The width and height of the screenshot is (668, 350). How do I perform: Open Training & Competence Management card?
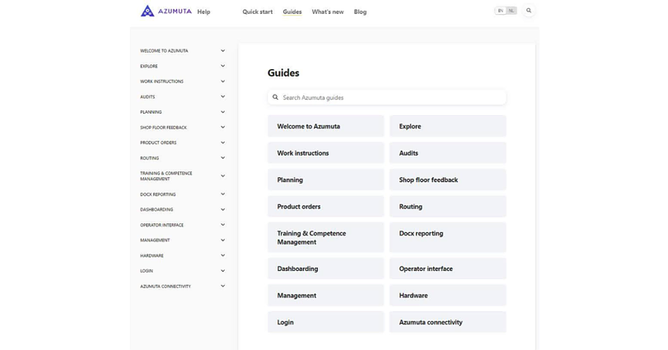tap(326, 238)
